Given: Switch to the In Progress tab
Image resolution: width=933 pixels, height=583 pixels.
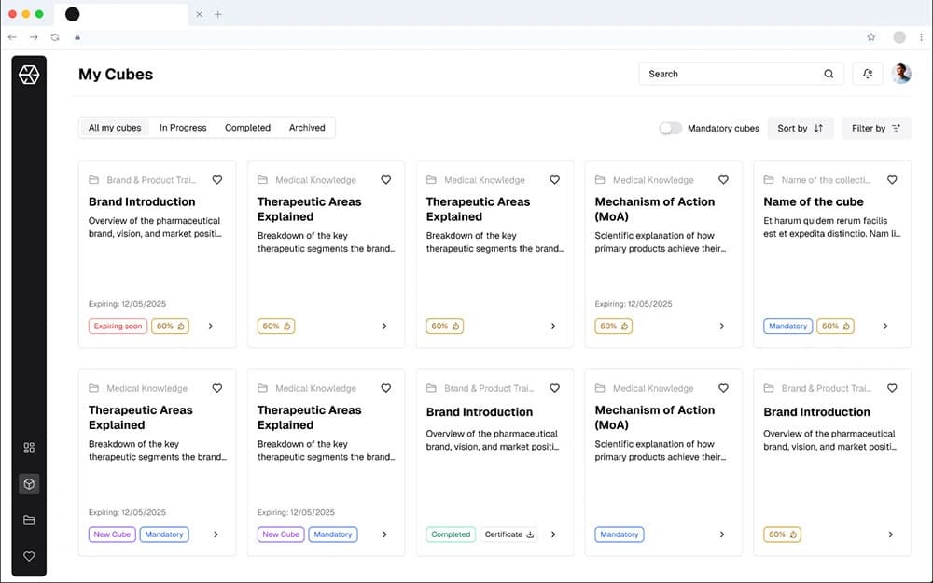Looking at the screenshot, I should pyautogui.click(x=183, y=127).
